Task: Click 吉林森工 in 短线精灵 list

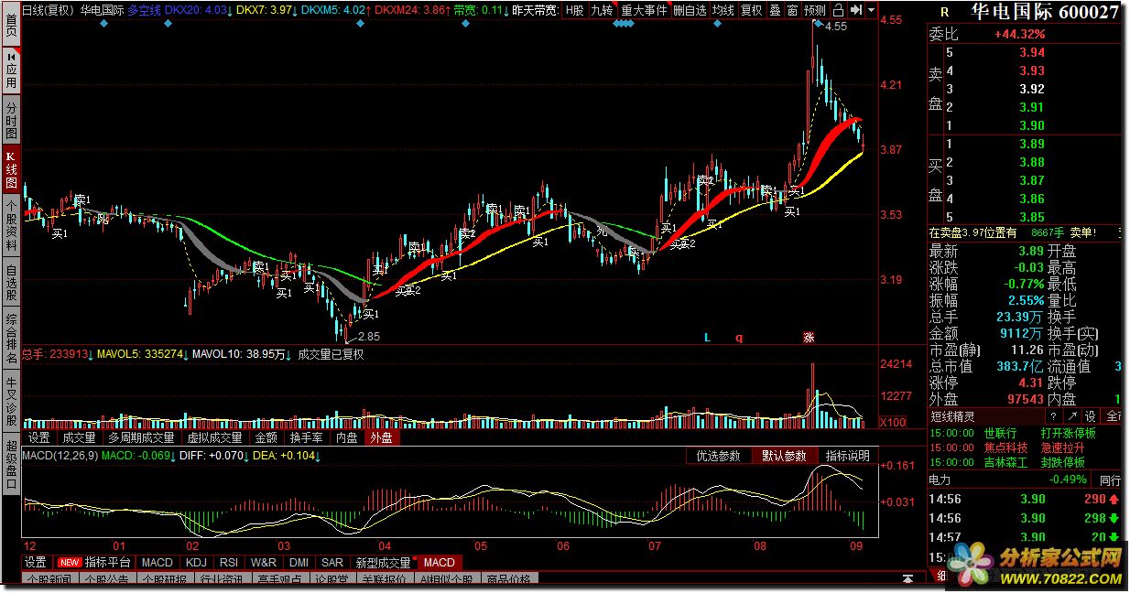Action: click(1005, 462)
